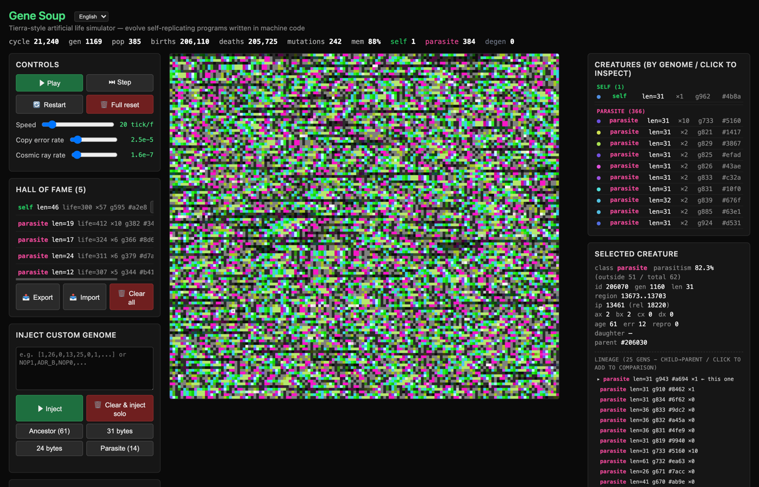Image resolution: width=759 pixels, height=487 pixels.
Task: Click the memory soup grid canvas
Action: point(364,226)
